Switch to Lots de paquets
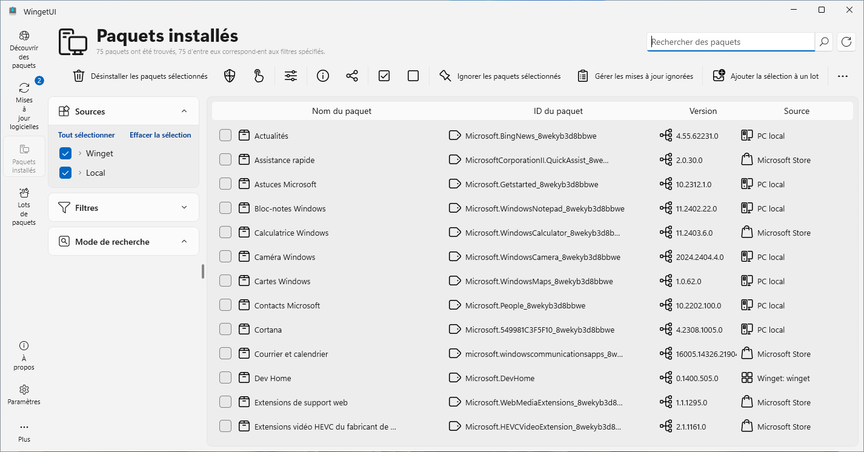The image size is (864, 452). tap(24, 205)
